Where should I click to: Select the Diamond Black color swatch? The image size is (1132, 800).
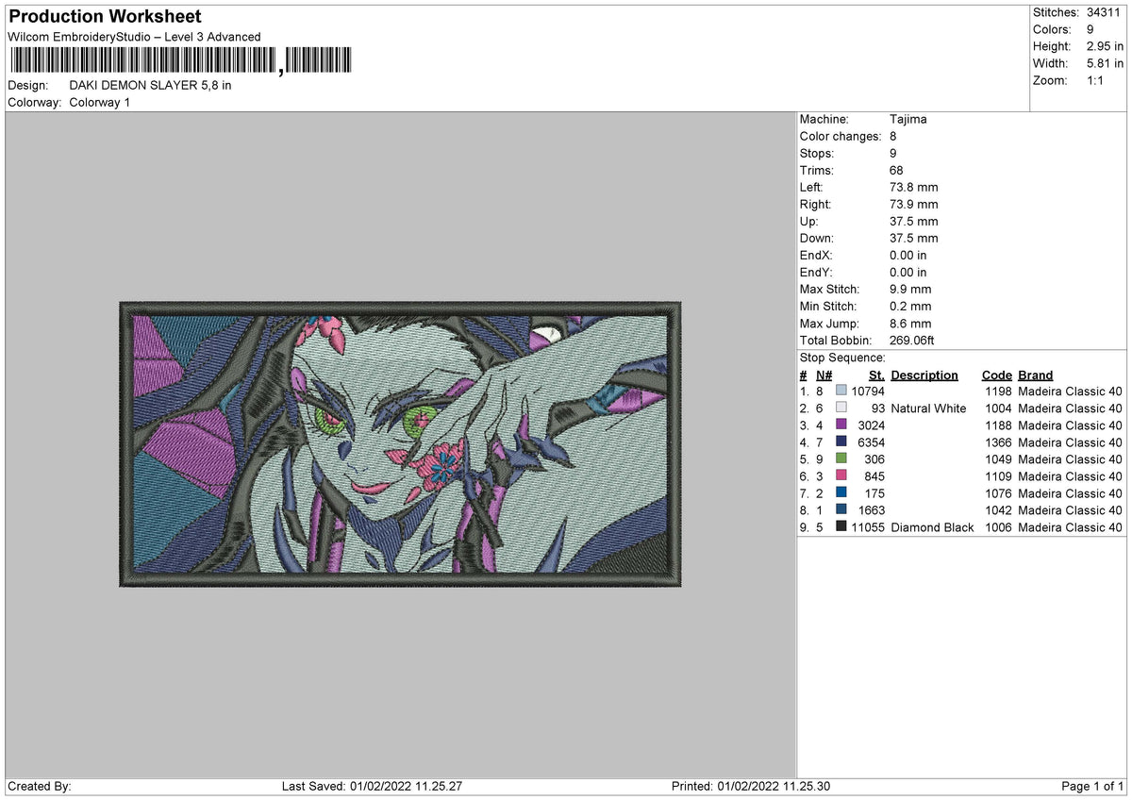point(841,526)
